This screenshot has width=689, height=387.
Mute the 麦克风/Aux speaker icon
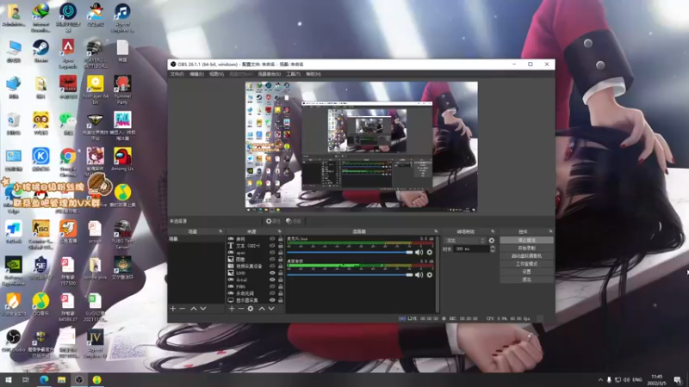pos(419,252)
